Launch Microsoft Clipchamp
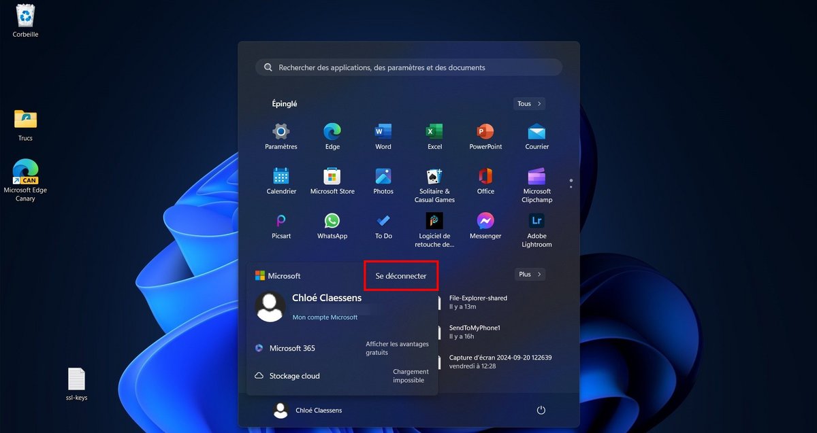Image resolution: width=817 pixels, height=433 pixels. [x=536, y=186]
